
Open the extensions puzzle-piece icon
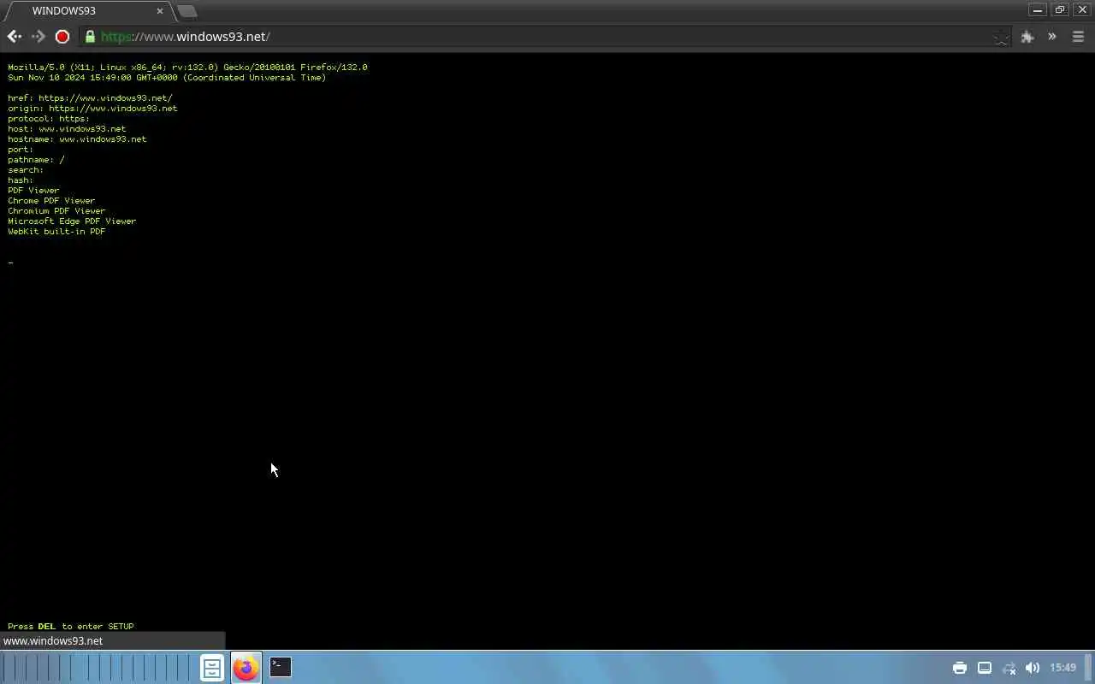click(x=1027, y=37)
